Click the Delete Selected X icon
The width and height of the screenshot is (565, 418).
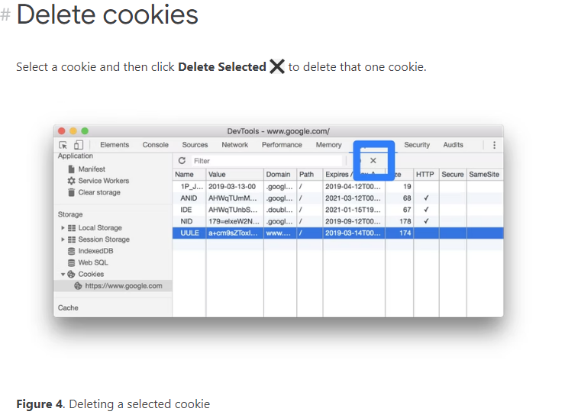[x=373, y=161]
